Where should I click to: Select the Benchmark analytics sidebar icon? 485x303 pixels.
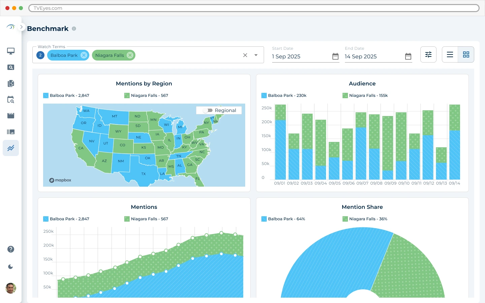click(11, 148)
